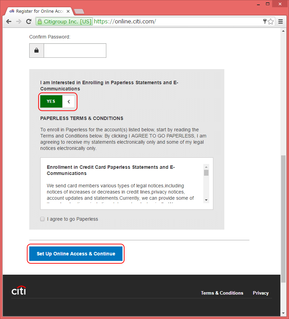The width and height of the screenshot is (289, 319).
Task: Open a new browser tab
Action: tap(79, 12)
